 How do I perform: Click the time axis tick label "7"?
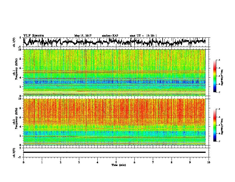coord(153,162)
